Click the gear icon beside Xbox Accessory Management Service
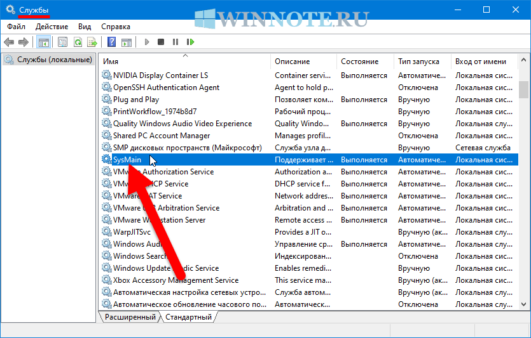This screenshot has height=338, width=531. point(107,280)
